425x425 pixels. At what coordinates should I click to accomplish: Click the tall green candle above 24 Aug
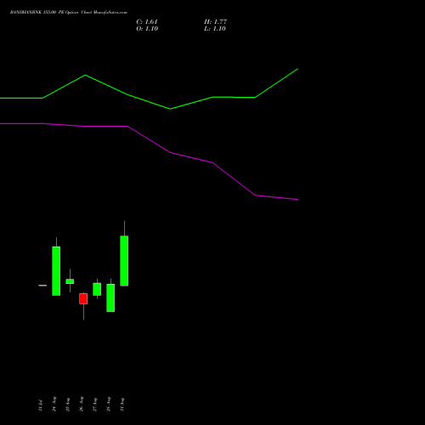[x=56, y=271]
